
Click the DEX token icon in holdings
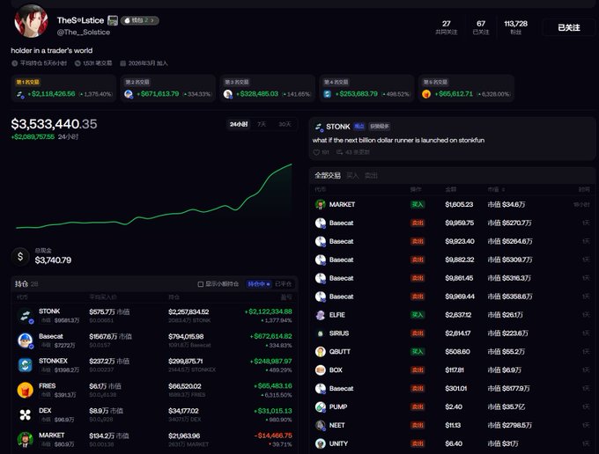tap(26, 414)
